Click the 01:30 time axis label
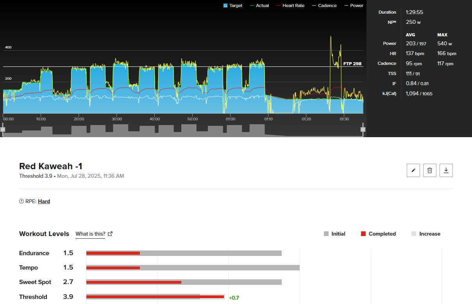This screenshot has height=304, width=472. pyautogui.click(x=344, y=119)
